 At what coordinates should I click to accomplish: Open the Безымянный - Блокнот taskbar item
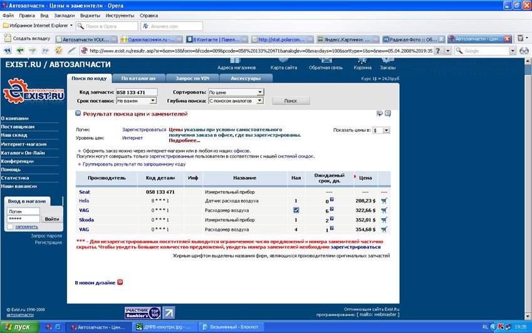pyautogui.click(x=231, y=327)
